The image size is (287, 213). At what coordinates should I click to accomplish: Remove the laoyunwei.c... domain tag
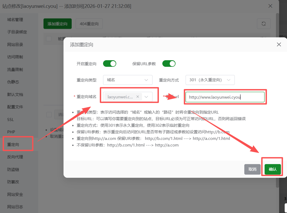point(138,97)
